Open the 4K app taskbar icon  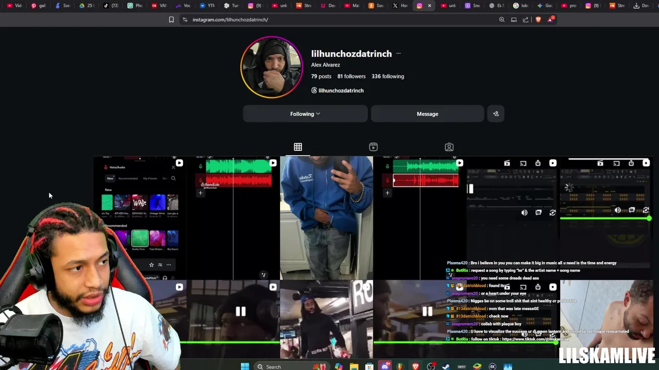[493, 366]
